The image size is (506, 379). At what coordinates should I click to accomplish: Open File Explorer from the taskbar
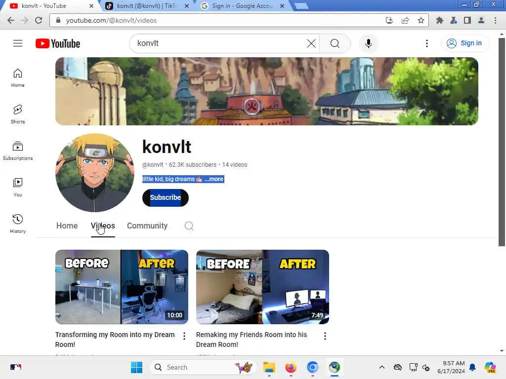(x=269, y=367)
